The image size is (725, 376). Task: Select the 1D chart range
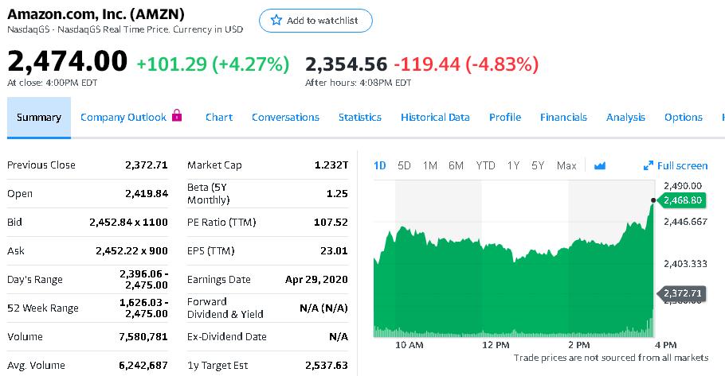point(380,165)
